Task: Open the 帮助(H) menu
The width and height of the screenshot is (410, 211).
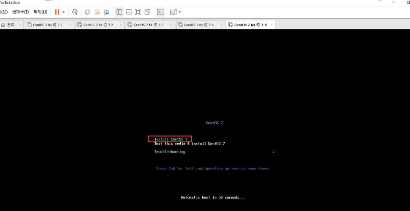Action: click(x=40, y=12)
